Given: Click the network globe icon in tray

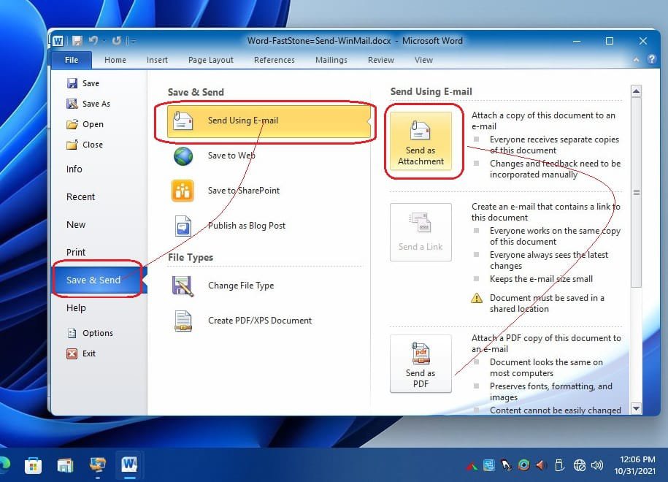Looking at the screenshot, I should (580, 465).
